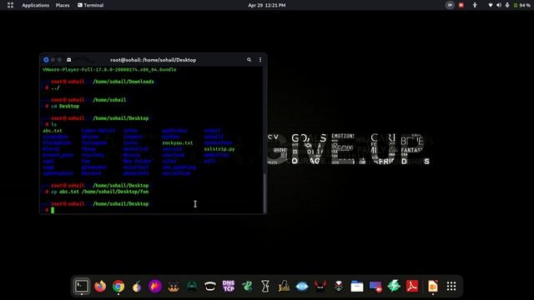Open the white fangs tool in dock

pos(210,287)
